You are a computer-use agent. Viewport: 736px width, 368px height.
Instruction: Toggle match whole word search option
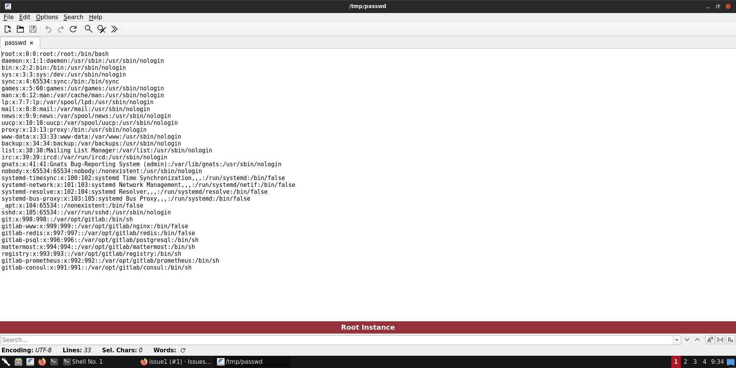point(720,340)
